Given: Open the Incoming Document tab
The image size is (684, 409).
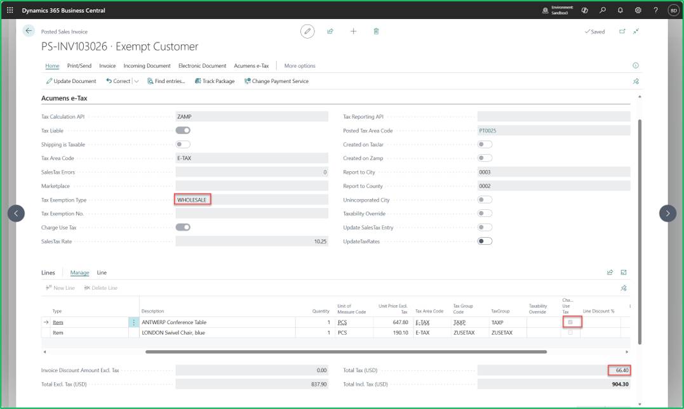Looking at the screenshot, I should pos(147,66).
